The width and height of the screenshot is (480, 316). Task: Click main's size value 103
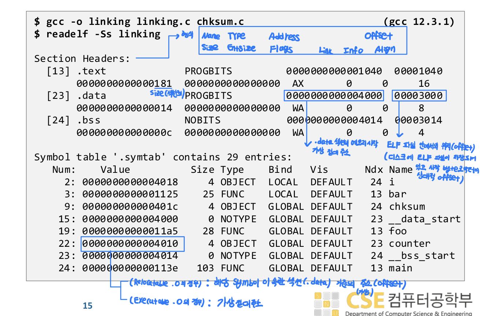(x=206, y=268)
